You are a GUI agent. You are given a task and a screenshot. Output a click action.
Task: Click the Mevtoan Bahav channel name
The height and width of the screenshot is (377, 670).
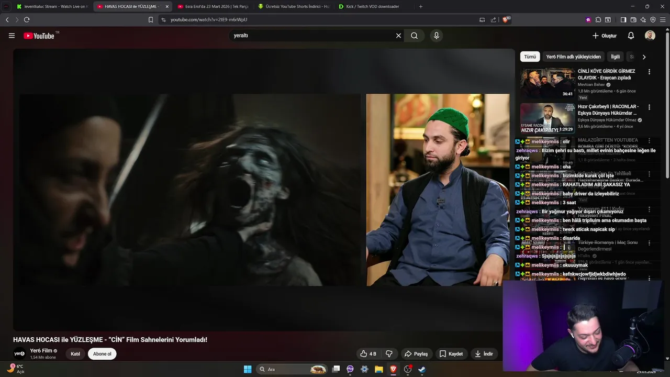591,84
